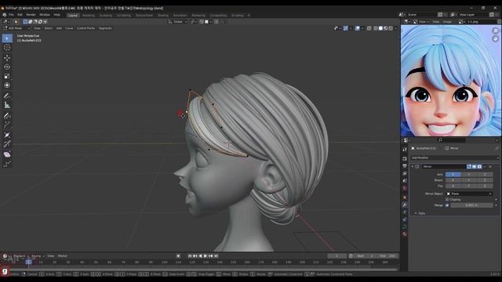The height and width of the screenshot is (282, 502).
Task: Click current frame marker in timeline
Action: (x=28, y=262)
